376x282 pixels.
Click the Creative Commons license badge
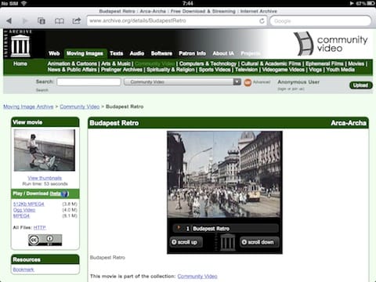point(45,240)
